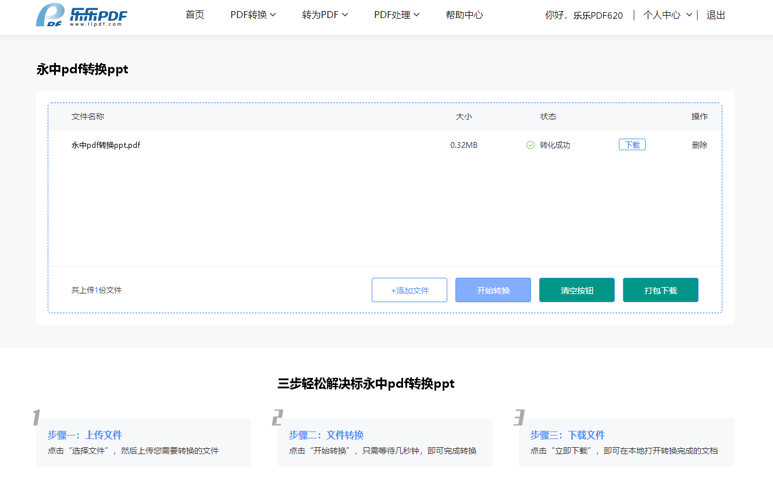Download the converted file with 下载 button
Screen dimensions: 773x492
[x=632, y=145]
